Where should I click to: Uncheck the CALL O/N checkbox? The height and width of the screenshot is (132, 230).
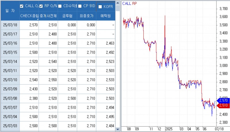pos(22,6)
